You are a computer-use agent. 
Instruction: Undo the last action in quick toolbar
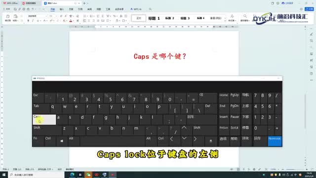tap(33, 9)
